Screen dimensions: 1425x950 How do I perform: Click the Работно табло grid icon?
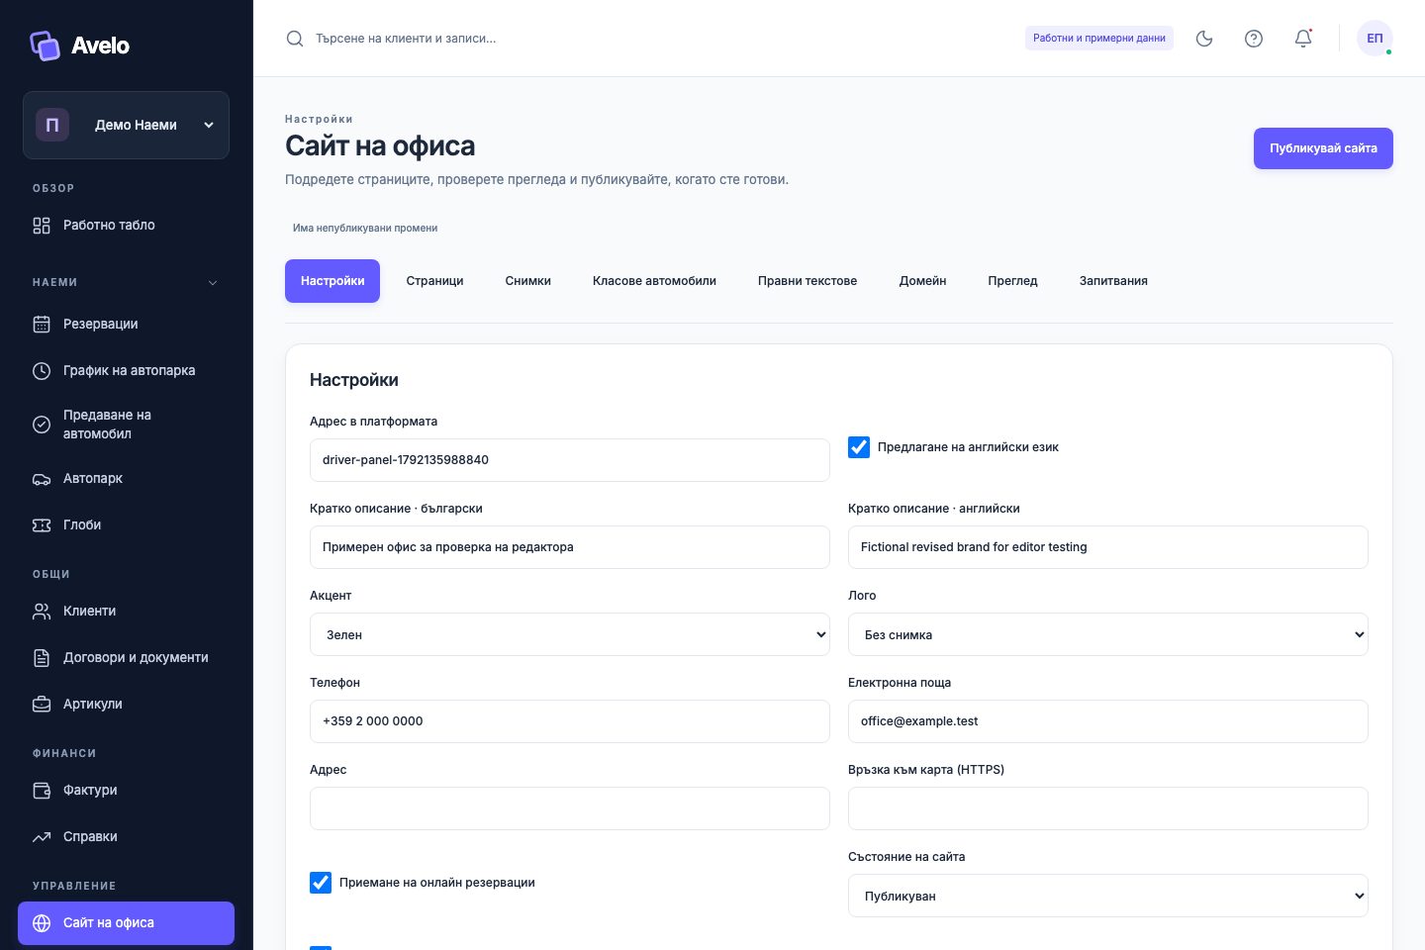(x=42, y=226)
